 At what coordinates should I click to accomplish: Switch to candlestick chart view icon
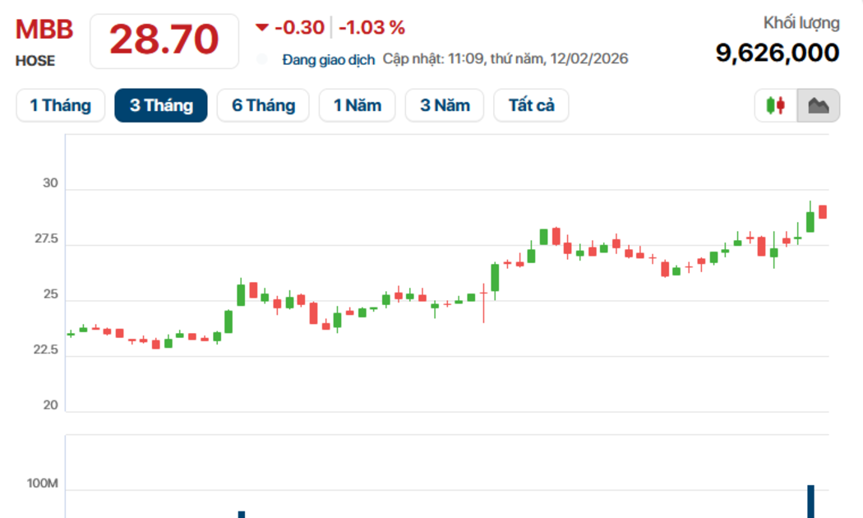[776, 105]
